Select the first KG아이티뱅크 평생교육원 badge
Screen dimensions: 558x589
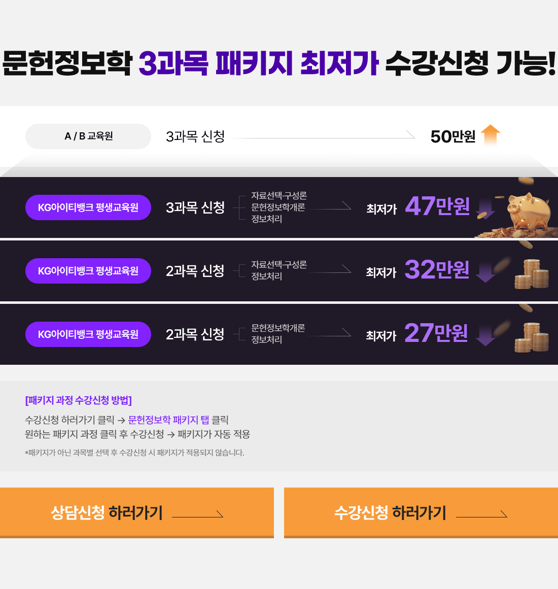click(88, 207)
